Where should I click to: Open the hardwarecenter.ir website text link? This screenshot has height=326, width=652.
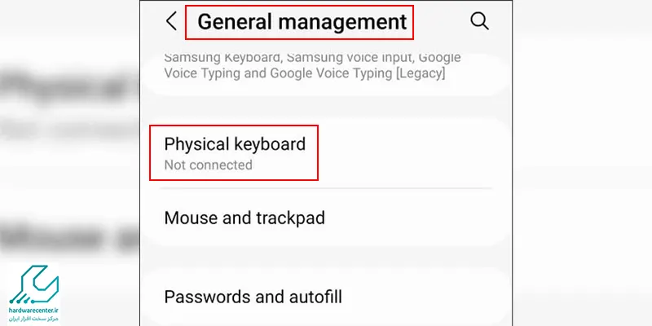(33, 311)
